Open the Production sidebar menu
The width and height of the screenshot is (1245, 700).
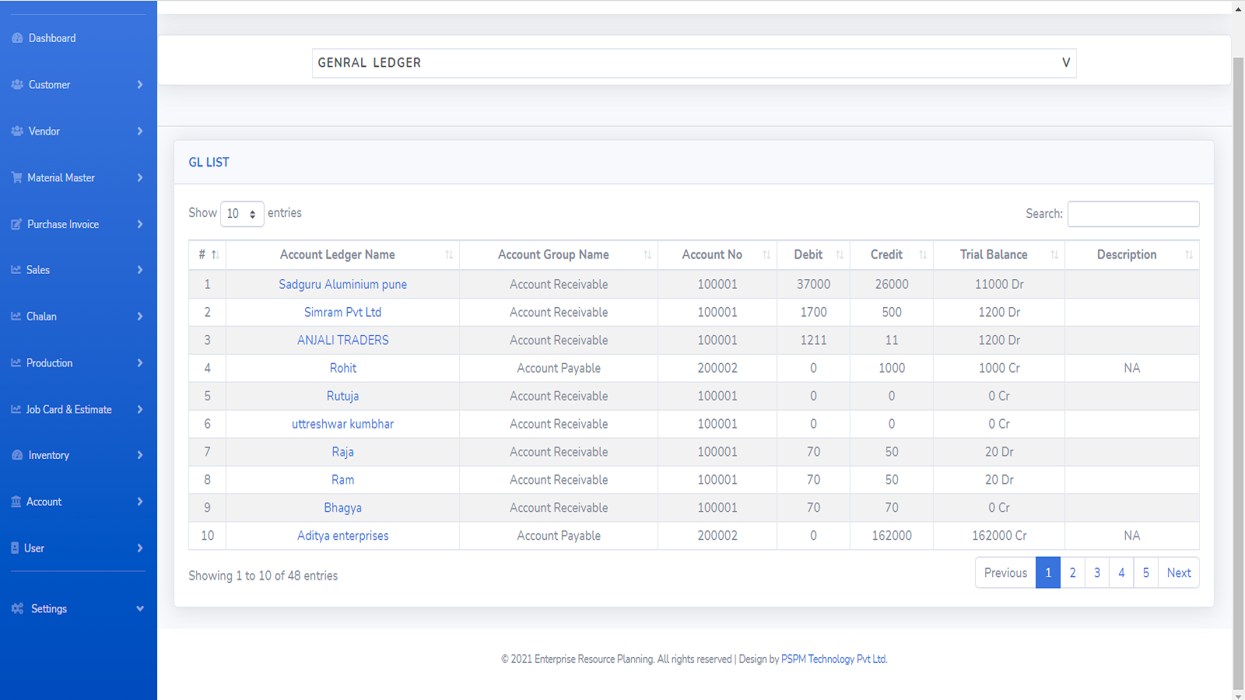tap(50, 363)
